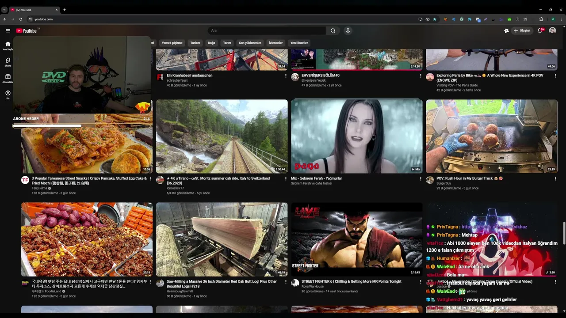Click the search magnifier button
This screenshot has height=318, width=566.
point(333,30)
